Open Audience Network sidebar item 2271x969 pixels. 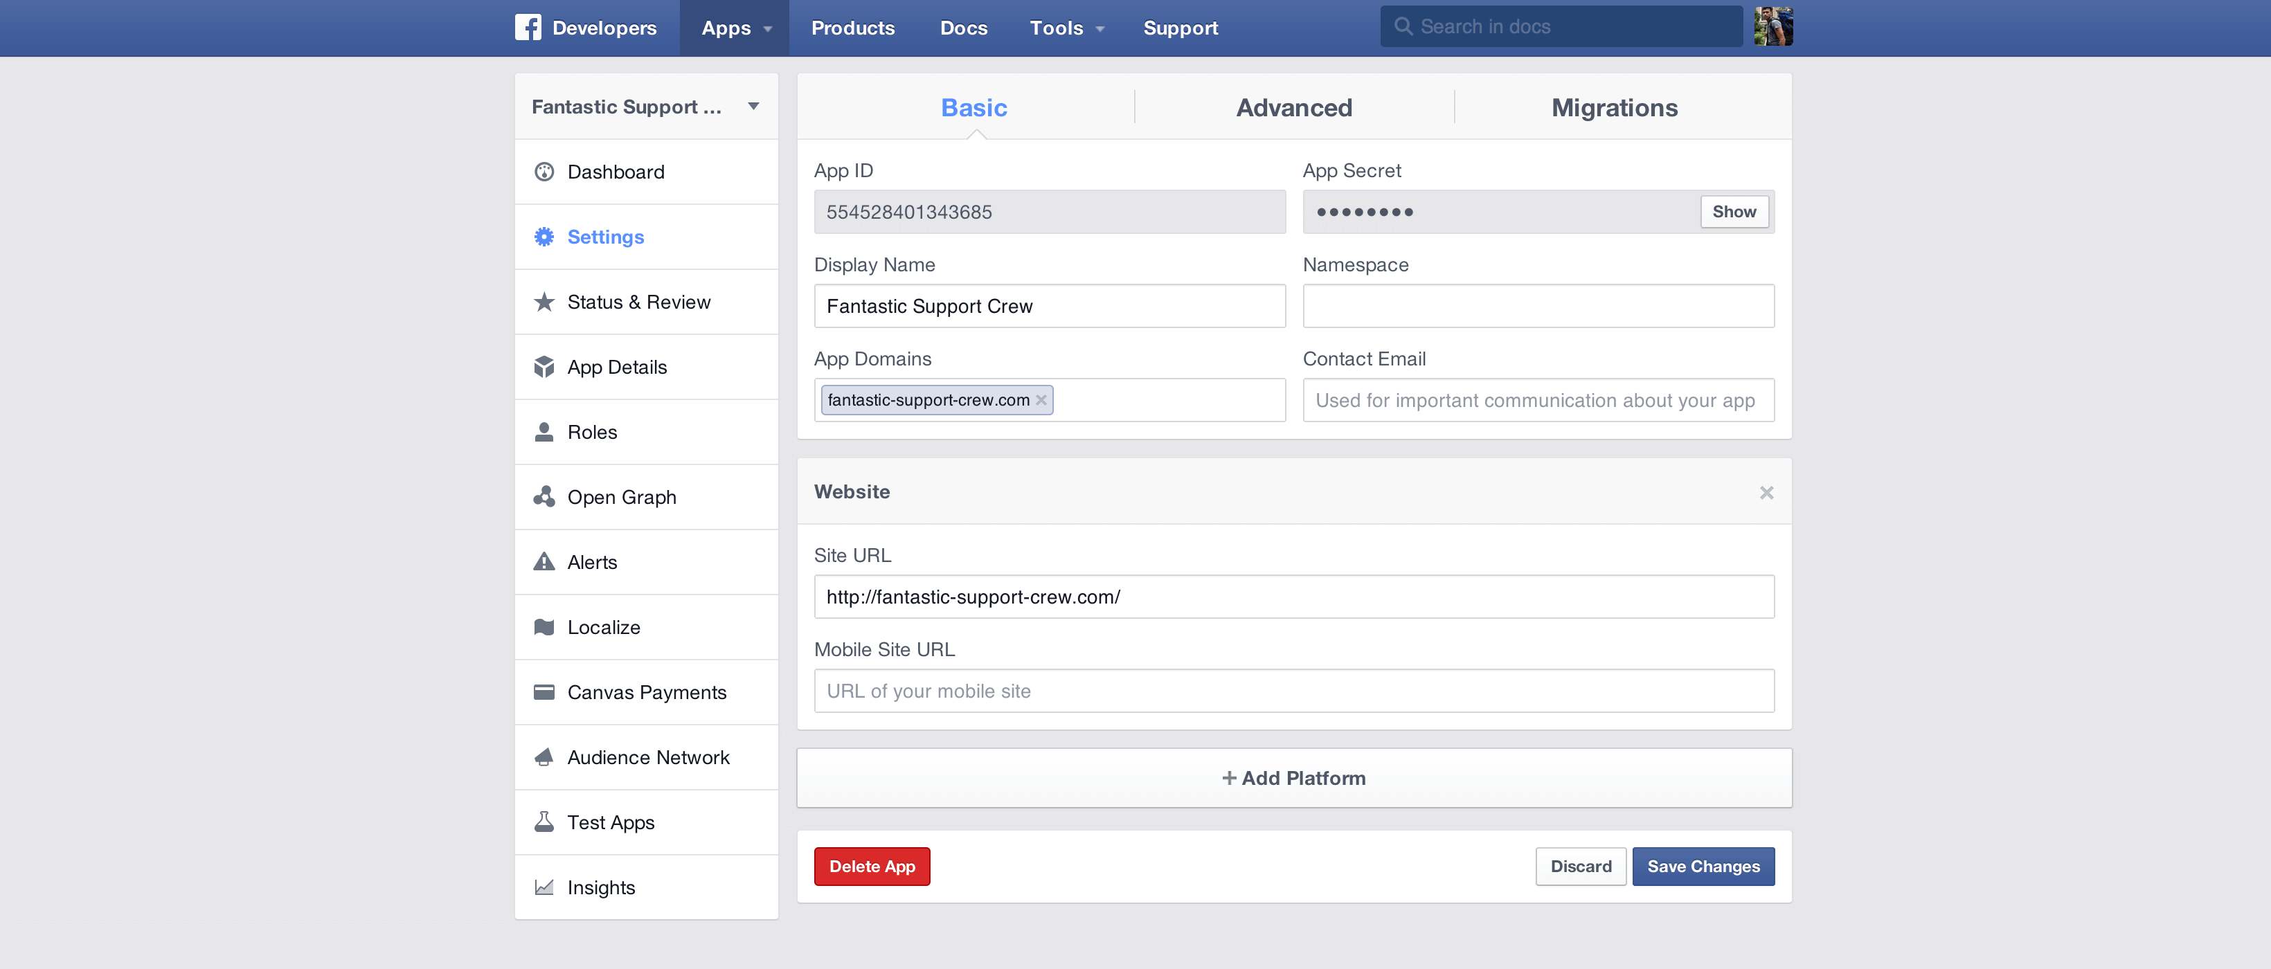click(646, 757)
